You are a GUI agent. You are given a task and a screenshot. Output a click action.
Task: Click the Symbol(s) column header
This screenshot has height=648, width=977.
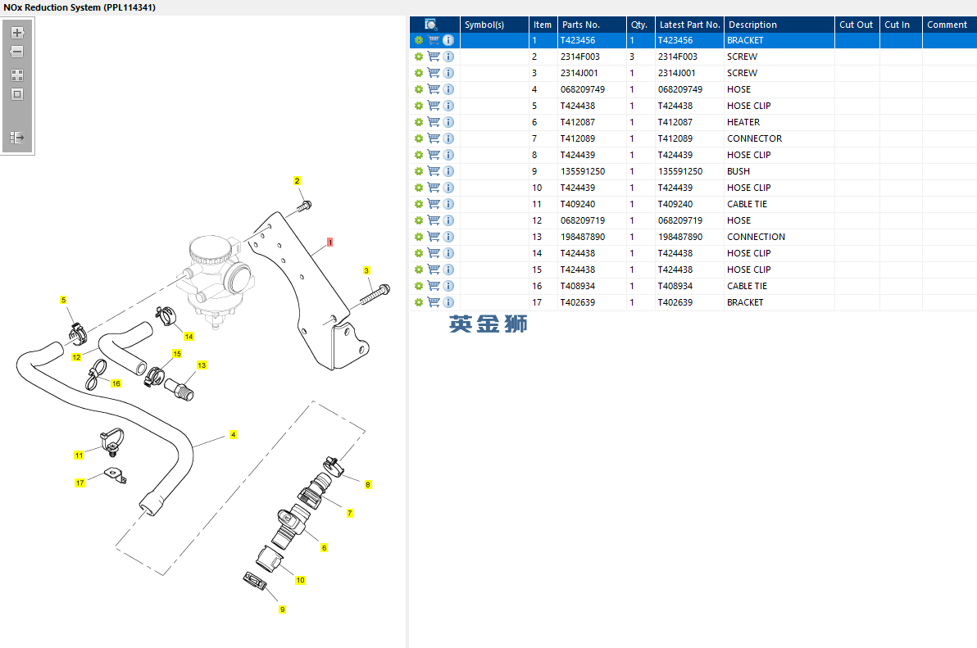coord(494,25)
